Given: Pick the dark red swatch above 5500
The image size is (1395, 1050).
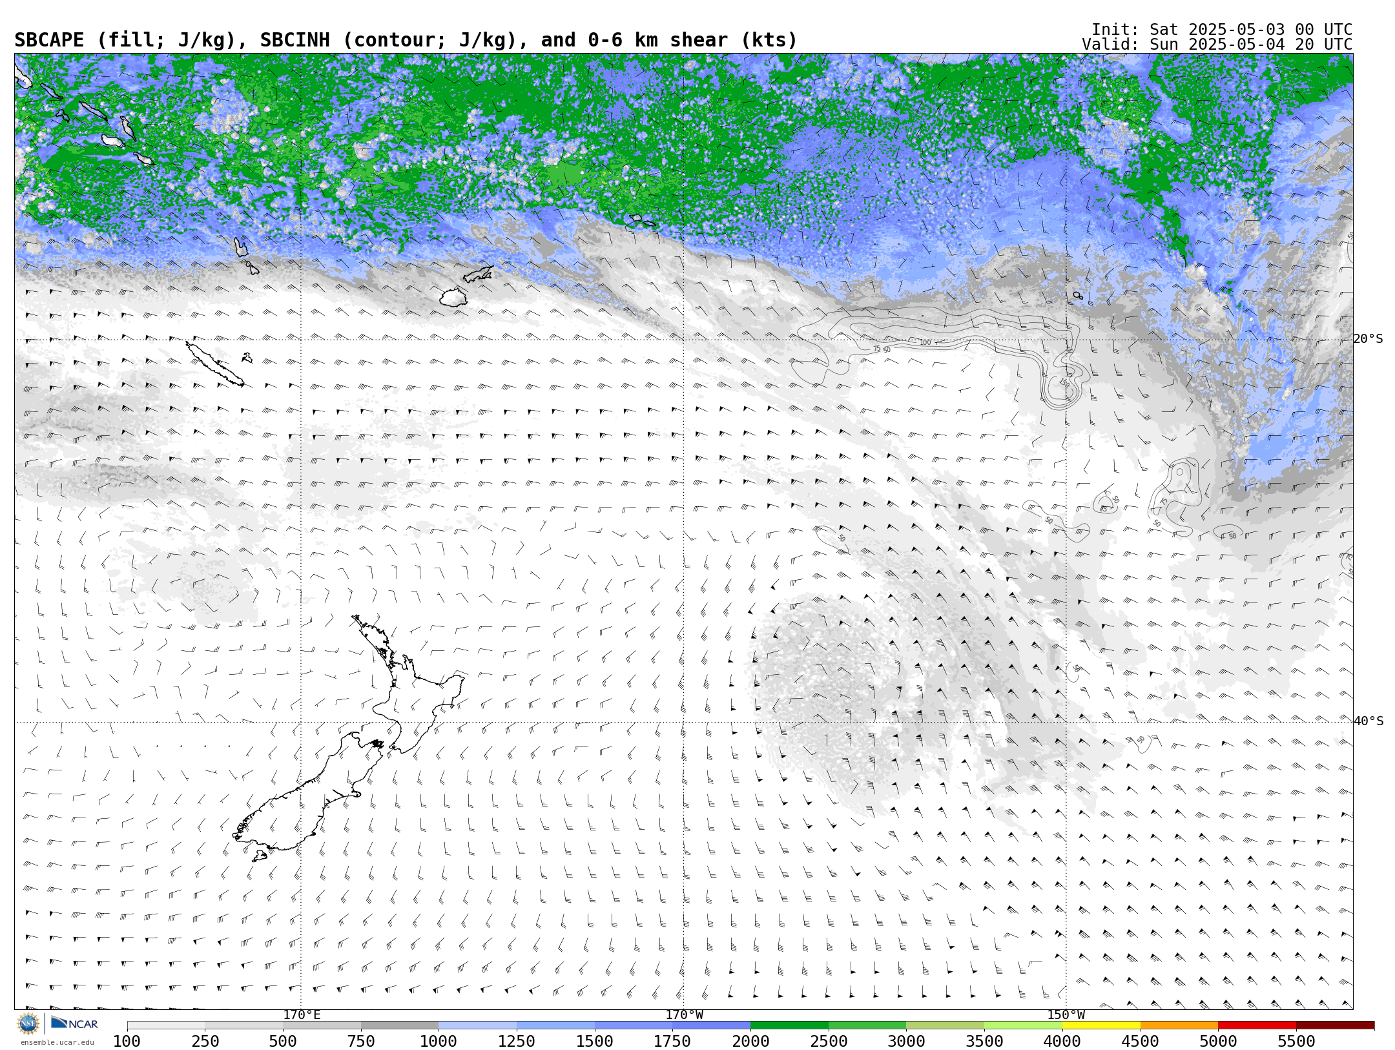Looking at the screenshot, I should pyautogui.click(x=1335, y=1025).
